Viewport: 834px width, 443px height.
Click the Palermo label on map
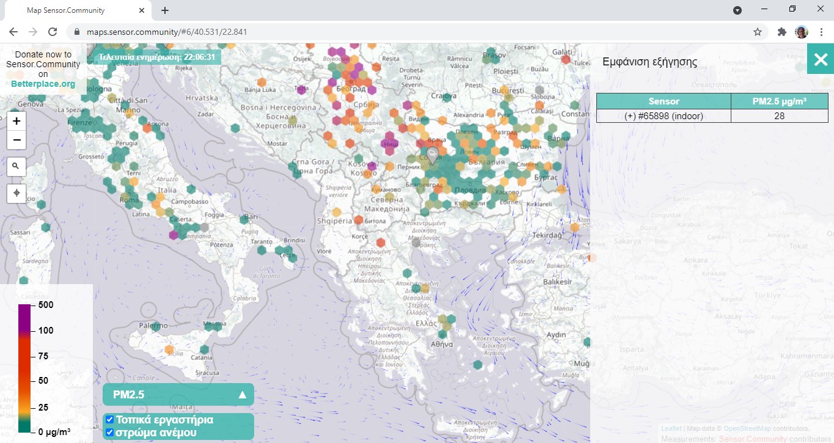coord(153,326)
